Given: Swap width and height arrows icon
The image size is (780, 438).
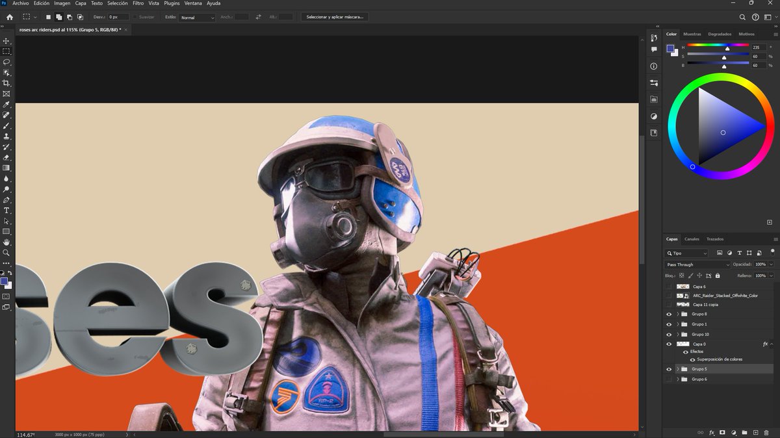Looking at the screenshot, I should coord(258,17).
